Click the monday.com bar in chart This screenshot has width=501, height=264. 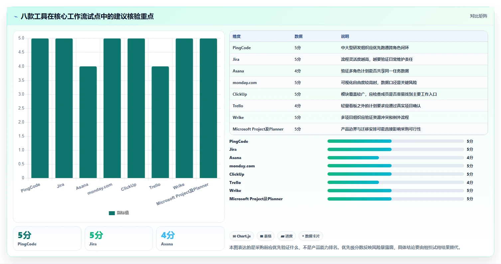point(112,108)
